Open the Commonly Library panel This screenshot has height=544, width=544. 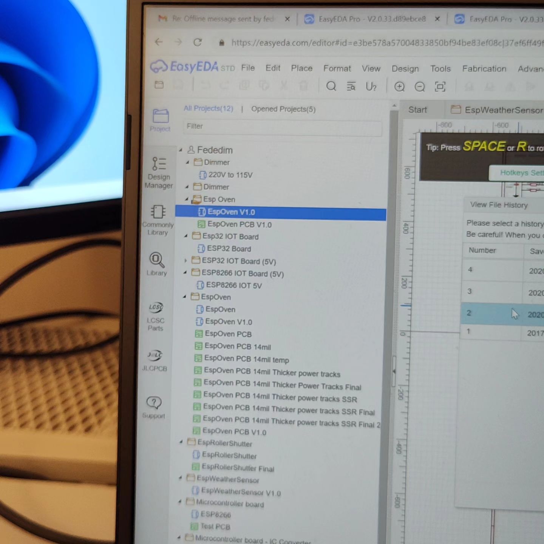coord(158,220)
